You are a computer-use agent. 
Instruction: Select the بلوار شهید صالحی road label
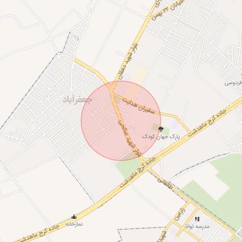pyautogui.click(x=130, y=138)
